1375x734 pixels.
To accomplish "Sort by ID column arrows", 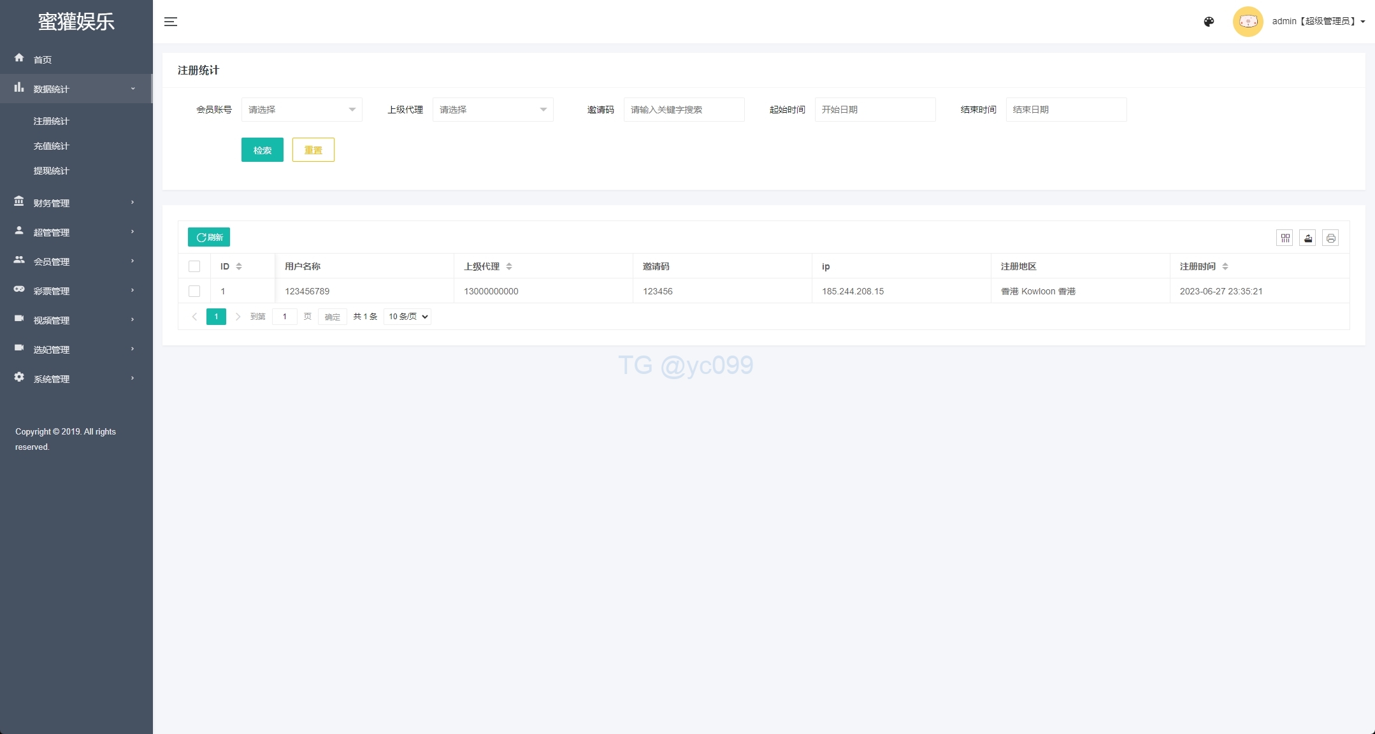I will pos(239,266).
